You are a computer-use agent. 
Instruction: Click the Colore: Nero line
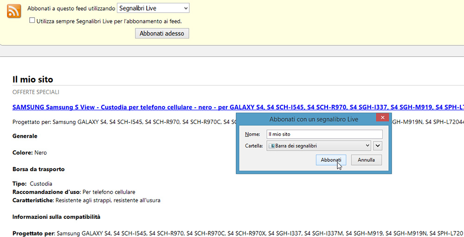30,153
